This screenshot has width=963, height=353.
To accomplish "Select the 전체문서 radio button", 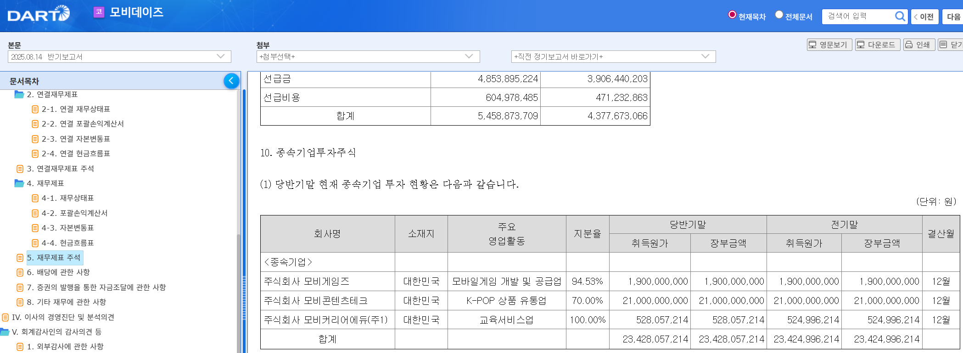I will click(x=779, y=15).
